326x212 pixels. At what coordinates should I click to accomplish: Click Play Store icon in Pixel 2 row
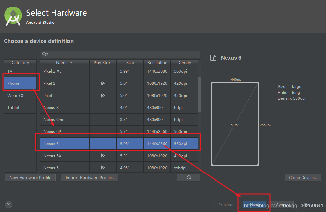103,83
